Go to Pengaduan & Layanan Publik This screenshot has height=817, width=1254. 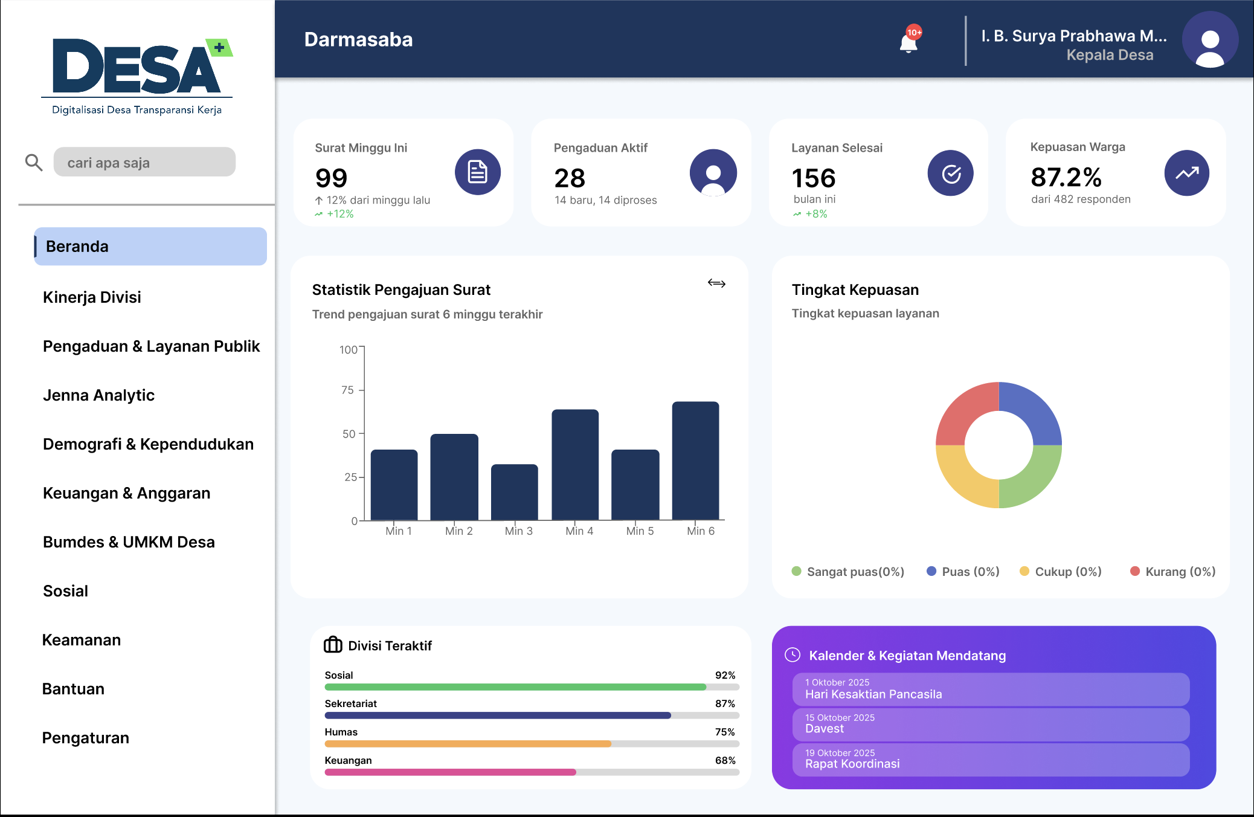pyautogui.click(x=151, y=346)
